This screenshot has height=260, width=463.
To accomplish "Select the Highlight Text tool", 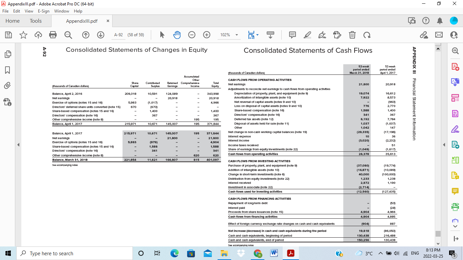I will 307,35.
